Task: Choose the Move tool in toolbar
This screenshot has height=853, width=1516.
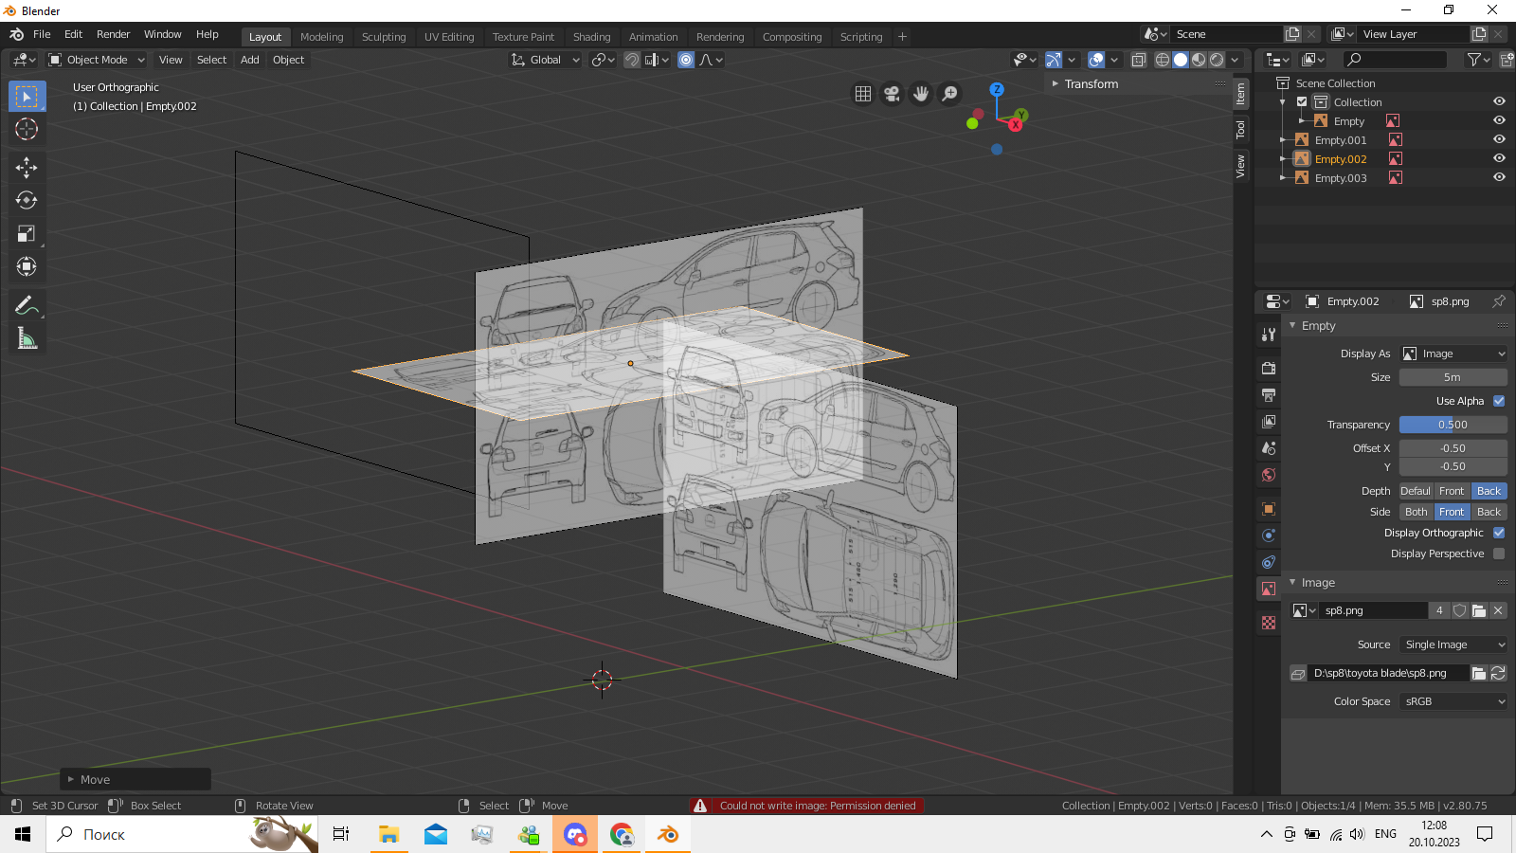Action: [27, 168]
